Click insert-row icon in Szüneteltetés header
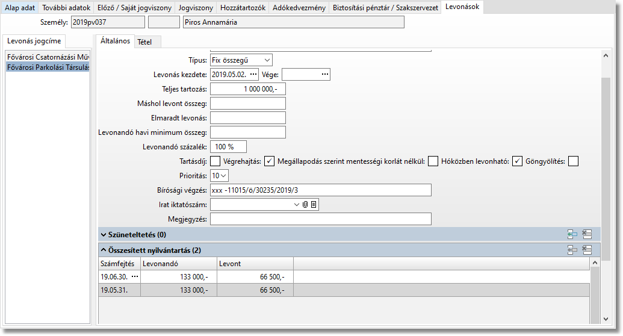The image size is (623, 336). click(x=572, y=235)
